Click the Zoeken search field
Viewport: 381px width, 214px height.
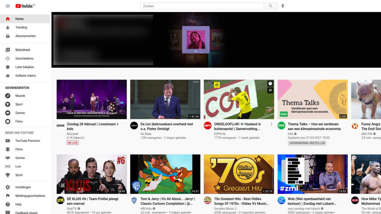[202, 6]
